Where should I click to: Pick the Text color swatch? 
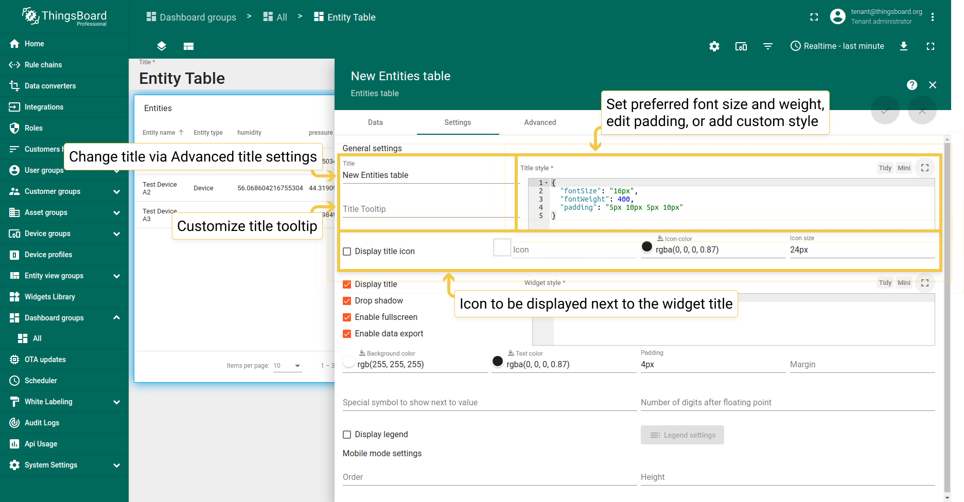pos(498,362)
